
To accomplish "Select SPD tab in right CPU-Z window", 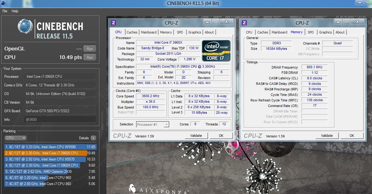I will (311, 32).
